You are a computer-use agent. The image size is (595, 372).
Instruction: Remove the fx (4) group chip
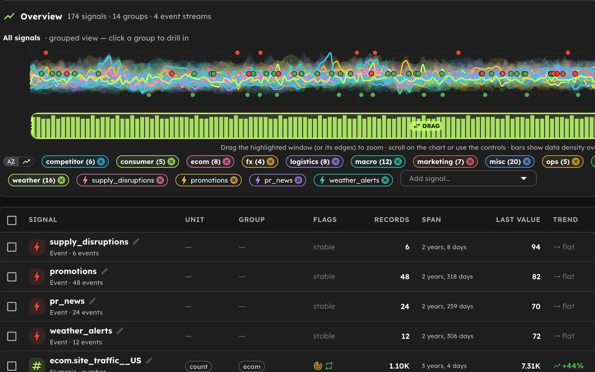[271, 161]
